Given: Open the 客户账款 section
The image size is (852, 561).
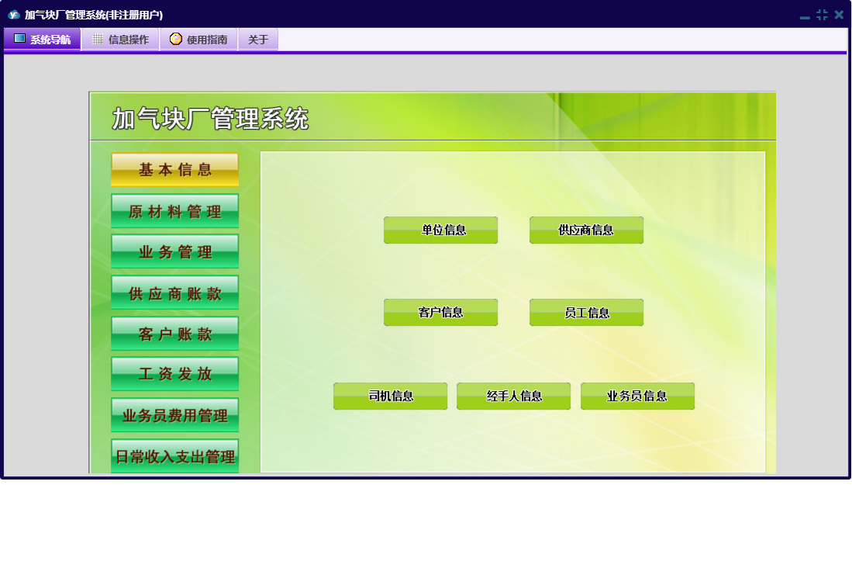Looking at the screenshot, I should (175, 334).
